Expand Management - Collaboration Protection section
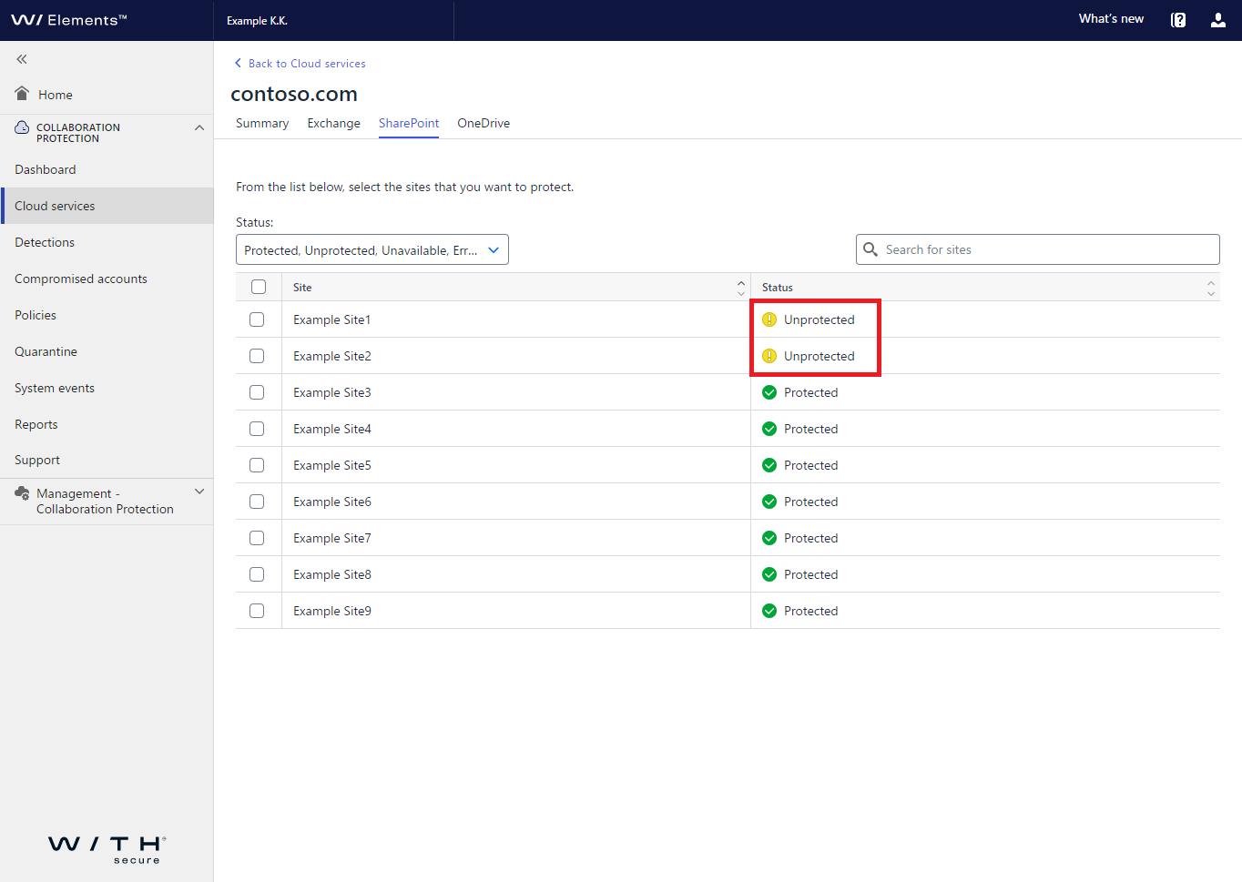 [x=199, y=492]
